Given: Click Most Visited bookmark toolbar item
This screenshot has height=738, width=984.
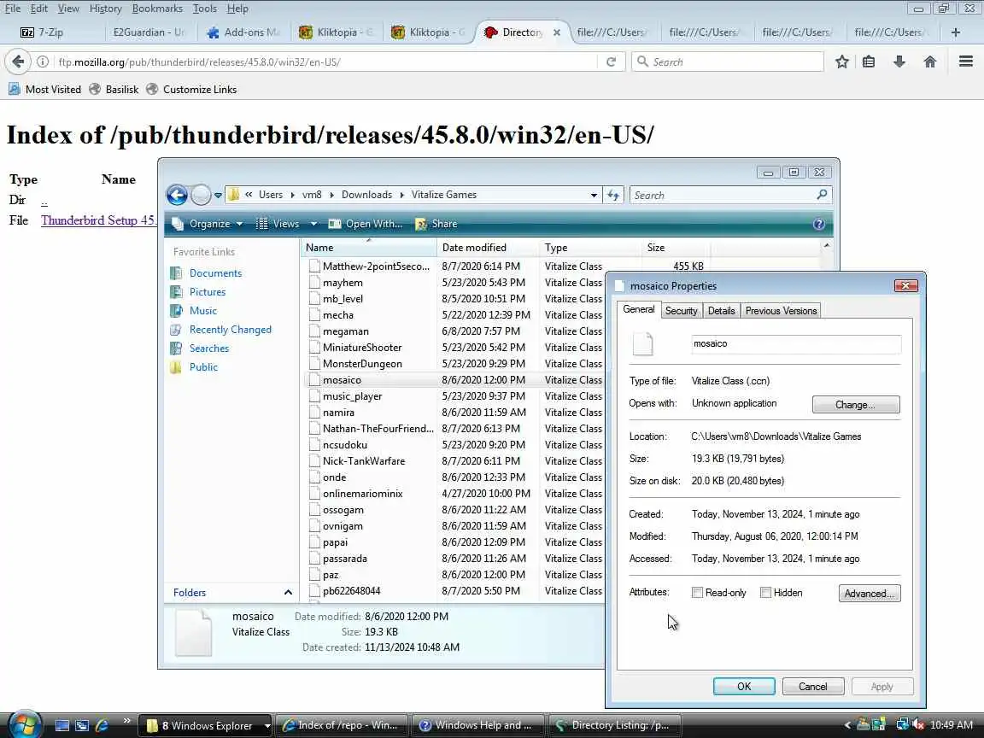Looking at the screenshot, I should [44, 89].
